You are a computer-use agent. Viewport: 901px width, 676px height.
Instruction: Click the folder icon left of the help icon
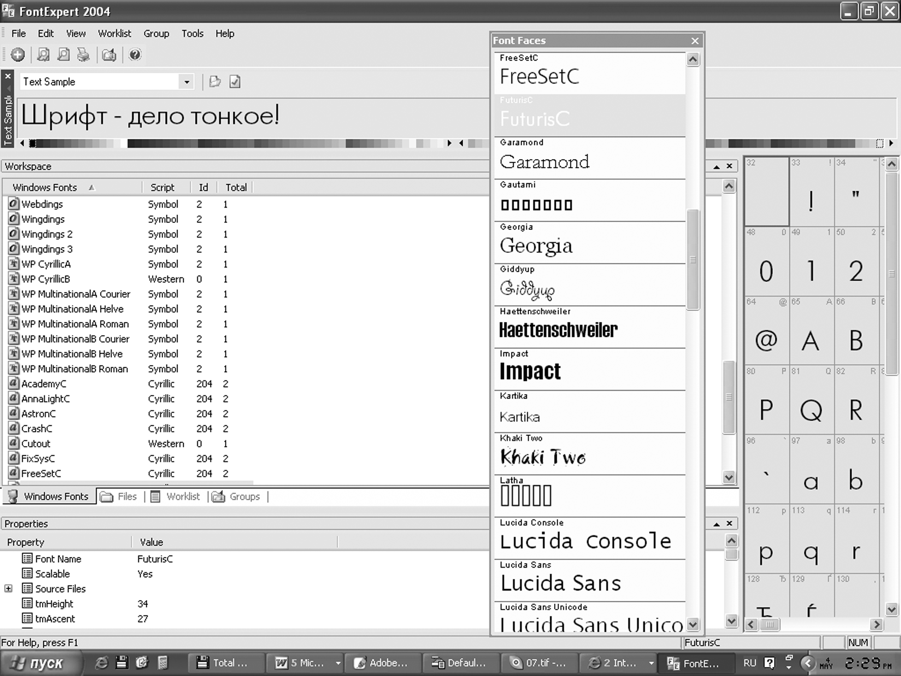point(109,55)
